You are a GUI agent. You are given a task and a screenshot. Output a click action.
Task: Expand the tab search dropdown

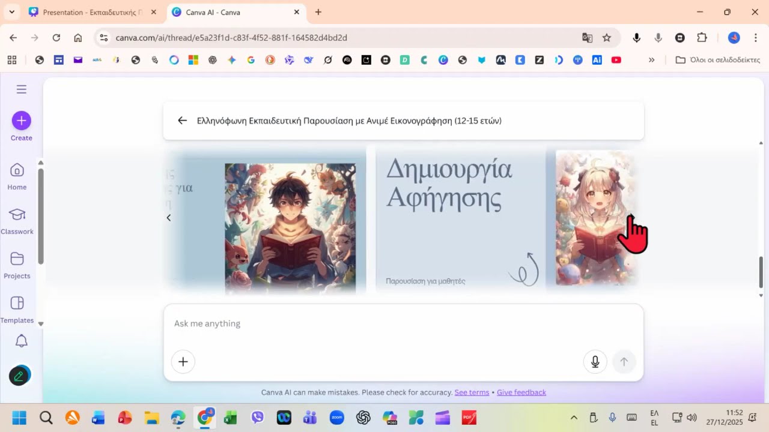[x=11, y=12]
